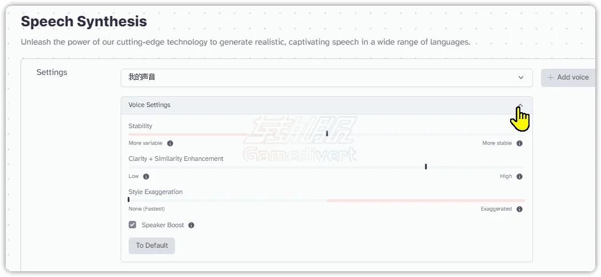Click the Add voice button
This screenshot has width=601, height=277.
[x=568, y=77]
